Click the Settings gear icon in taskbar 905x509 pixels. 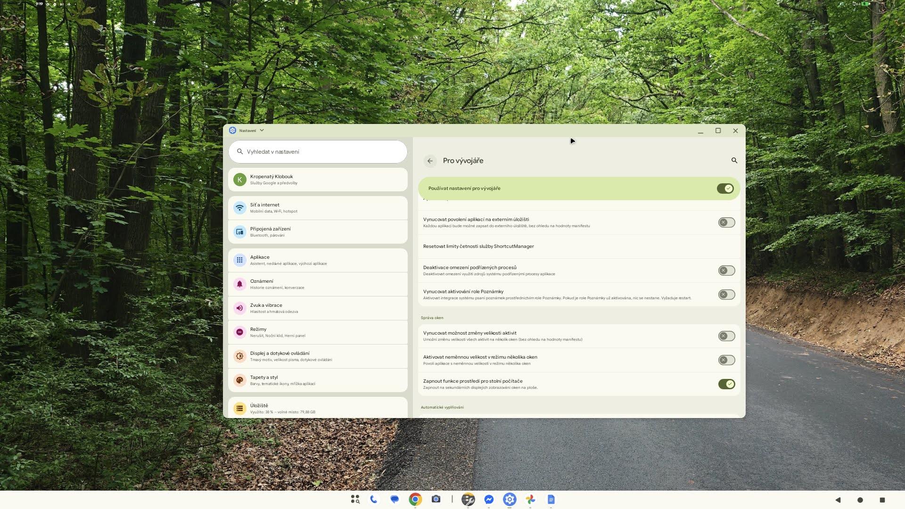click(510, 499)
